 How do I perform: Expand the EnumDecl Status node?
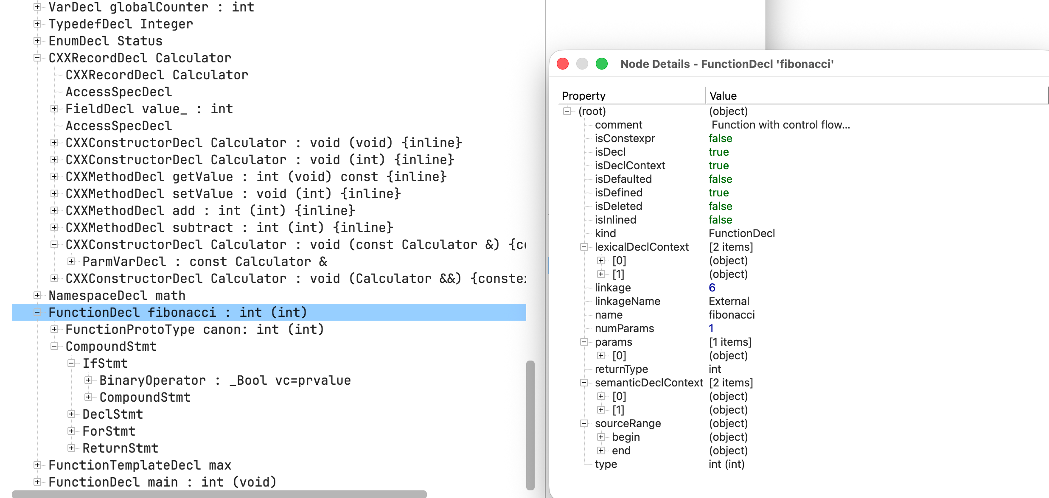point(37,41)
